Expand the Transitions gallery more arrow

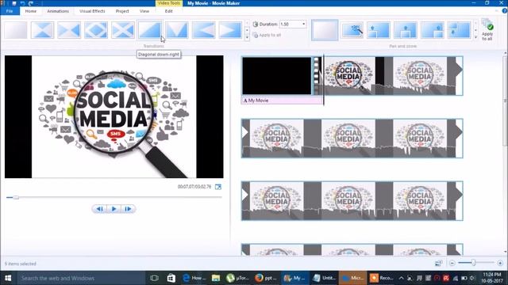[x=247, y=37]
